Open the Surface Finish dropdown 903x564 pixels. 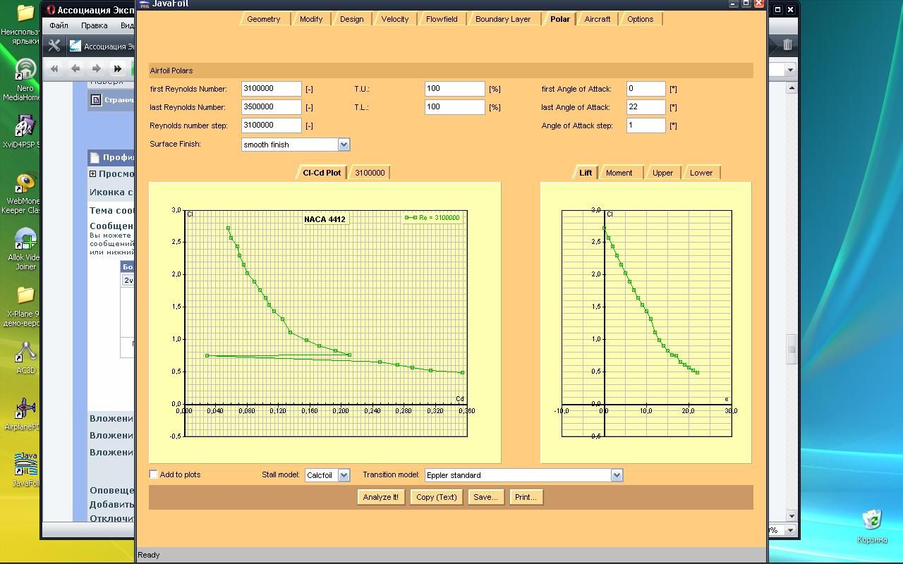pos(344,145)
